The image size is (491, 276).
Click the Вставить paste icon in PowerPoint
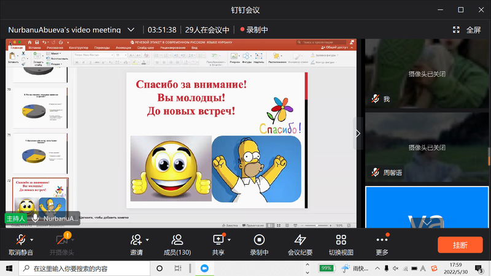tap(13, 56)
